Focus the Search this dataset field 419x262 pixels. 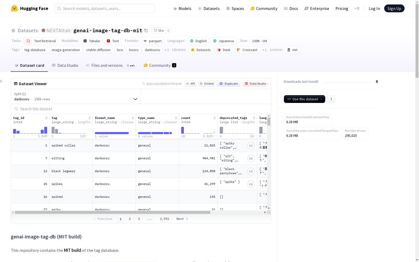[x=141, y=109]
